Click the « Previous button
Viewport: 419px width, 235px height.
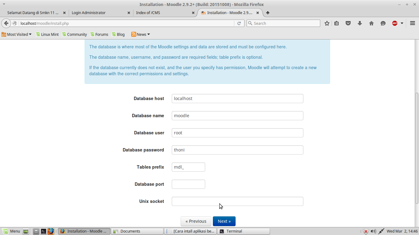pyautogui.click(x=196, y=221)
